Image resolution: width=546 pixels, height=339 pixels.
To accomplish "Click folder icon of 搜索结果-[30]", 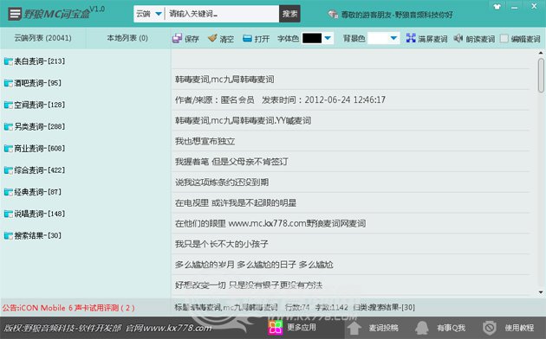I will coord(9,236).
